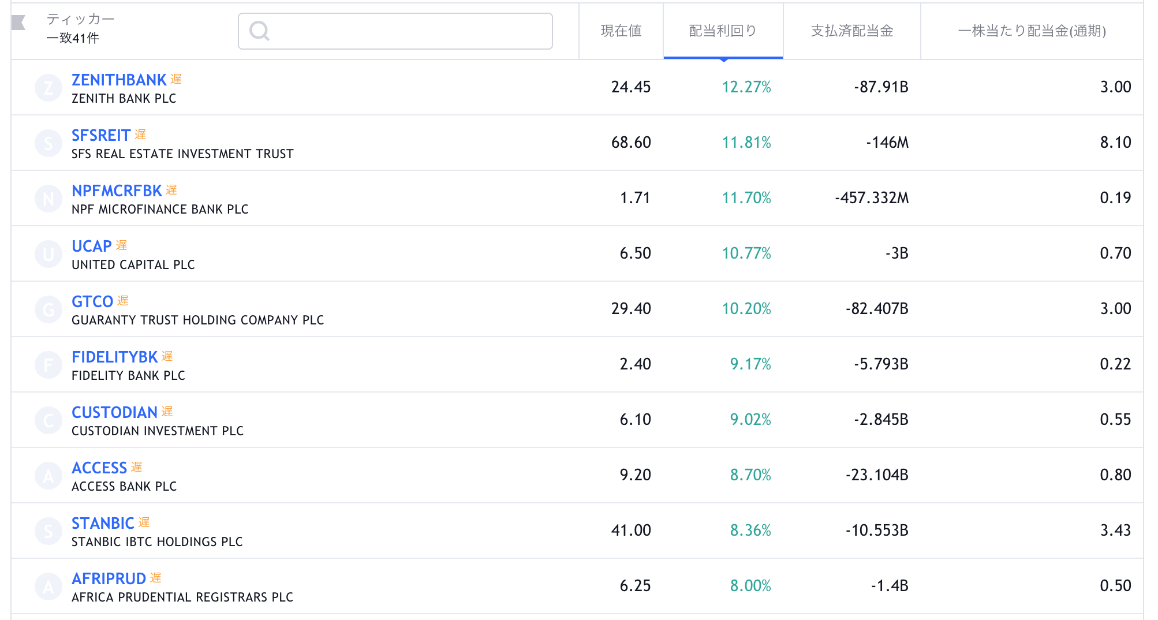The image size is (1158, 620).
Task: Click the 9.17% dividend yield value
Action: (x=750, y=364)
